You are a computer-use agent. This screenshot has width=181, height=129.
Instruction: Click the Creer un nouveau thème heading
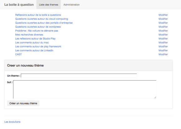click(x=25, y=65)
